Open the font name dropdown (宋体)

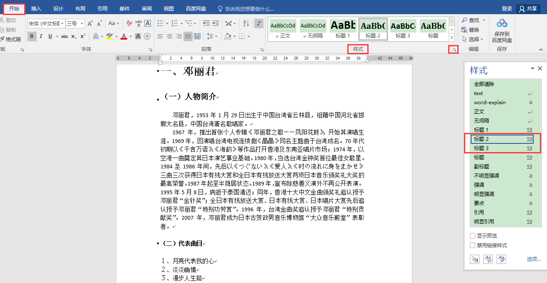[x=62, y=24]
